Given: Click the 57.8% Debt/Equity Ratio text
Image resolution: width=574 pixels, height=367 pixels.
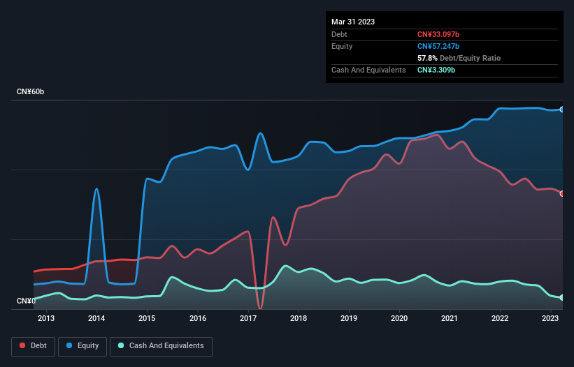Looking at the screenshot, I should click(459, 58).
